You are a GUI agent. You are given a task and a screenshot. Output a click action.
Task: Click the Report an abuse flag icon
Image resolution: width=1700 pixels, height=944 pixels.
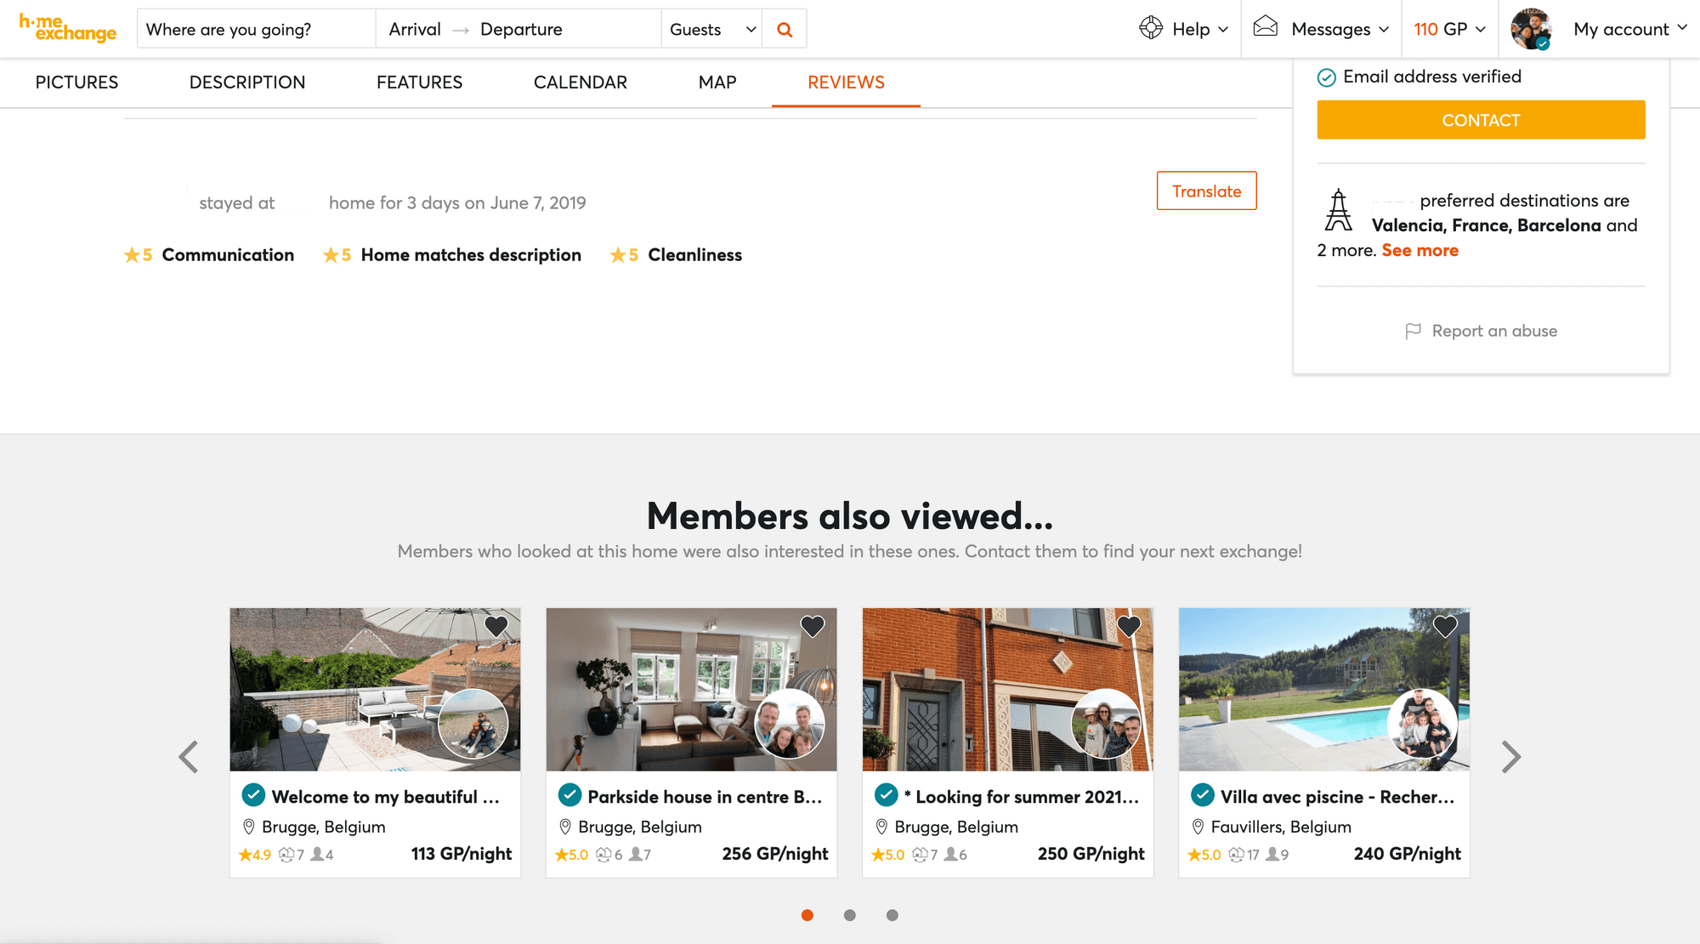(x=1412, y=331)
